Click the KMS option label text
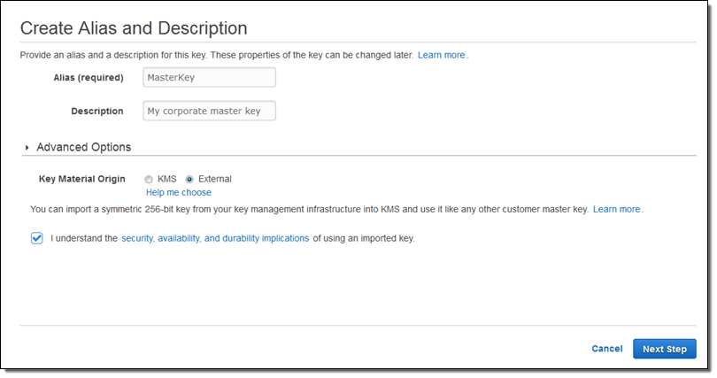717x378 pixels. [167, 179]
